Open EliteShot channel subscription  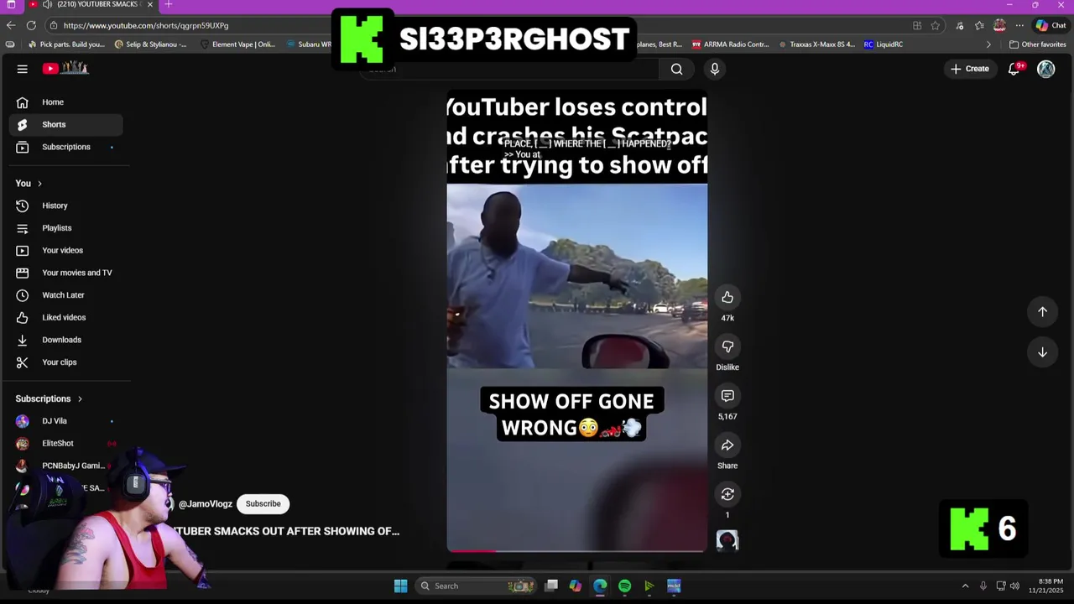pos(65,443)
